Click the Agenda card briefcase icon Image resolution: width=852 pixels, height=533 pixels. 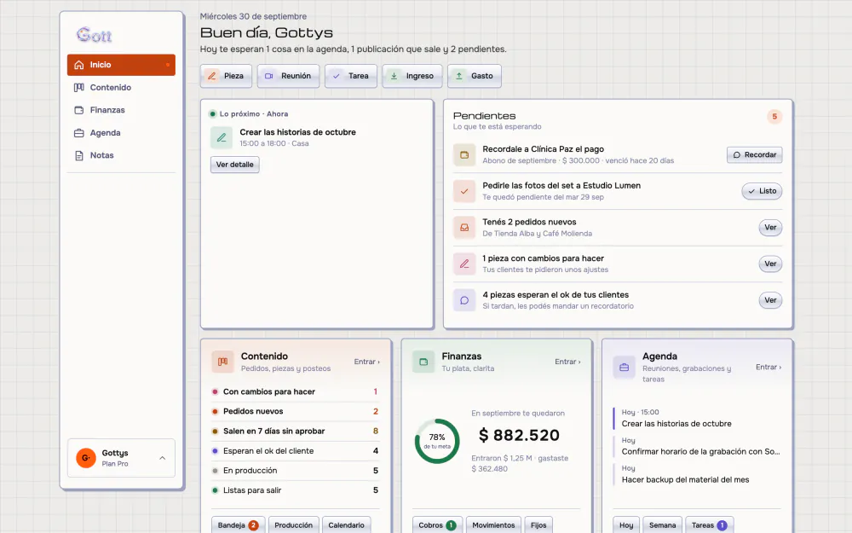624,367
